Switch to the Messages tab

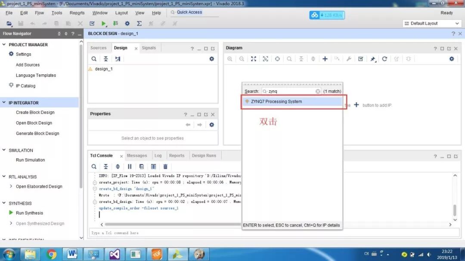pyautogui.click(x=137, y=156)
